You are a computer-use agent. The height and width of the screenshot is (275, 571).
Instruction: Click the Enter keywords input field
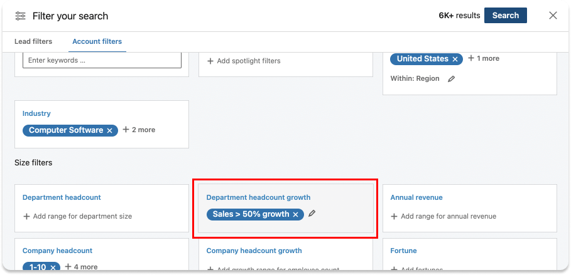pyautogui.click(x=102, y=61)
